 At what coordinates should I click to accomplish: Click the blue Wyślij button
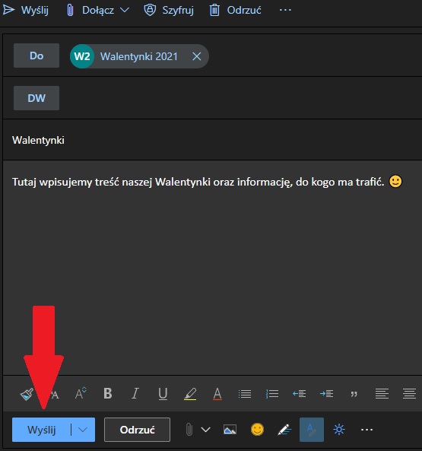coord(41,430)
